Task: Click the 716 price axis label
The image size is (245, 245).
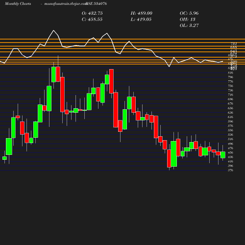Action: pyautogui.click(x=230, y=95)
